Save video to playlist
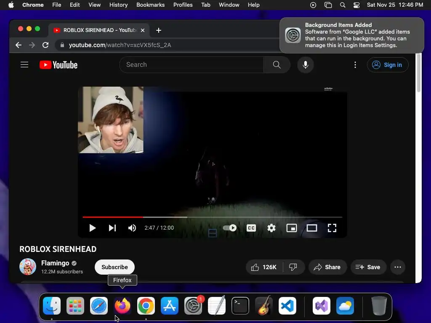The image size is (431, 323). (368, 267)
